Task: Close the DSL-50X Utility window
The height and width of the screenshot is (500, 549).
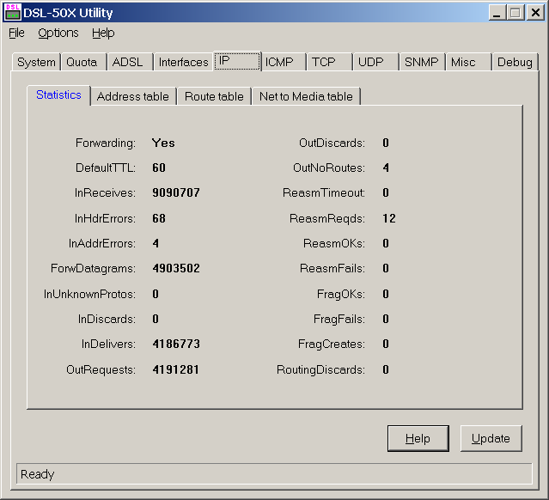Action: pyautogui.click(x=535, y=13)
